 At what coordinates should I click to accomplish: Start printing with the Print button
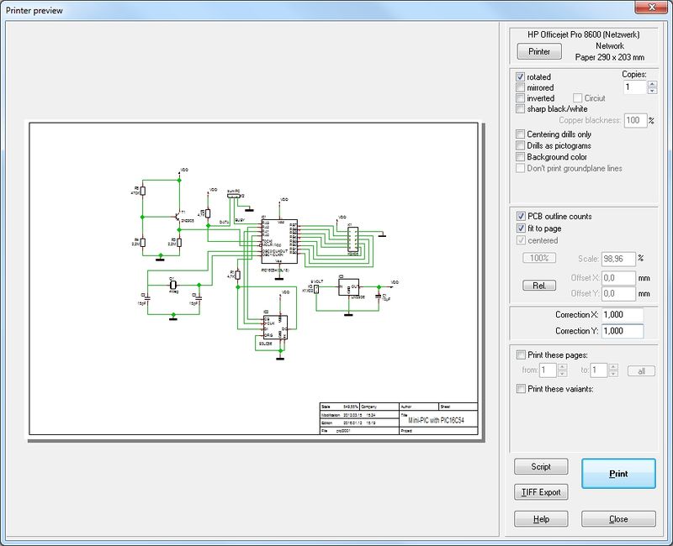(x=618, y=473)
